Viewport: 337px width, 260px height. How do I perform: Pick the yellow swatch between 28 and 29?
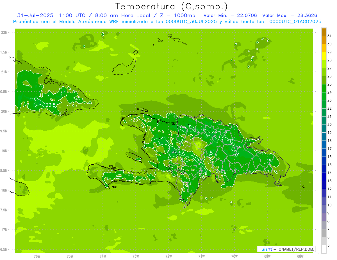tap(324, 56)
